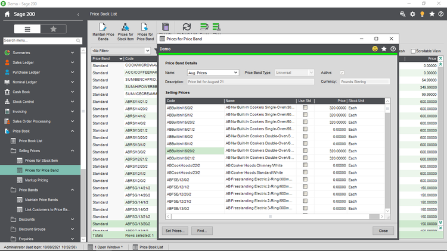The width and height of the screenshot is (447, 251).
Task: Open help question mark in header
Action: [440, 14]
